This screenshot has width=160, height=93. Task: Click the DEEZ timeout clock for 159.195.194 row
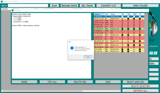click(x=134, y=51)
